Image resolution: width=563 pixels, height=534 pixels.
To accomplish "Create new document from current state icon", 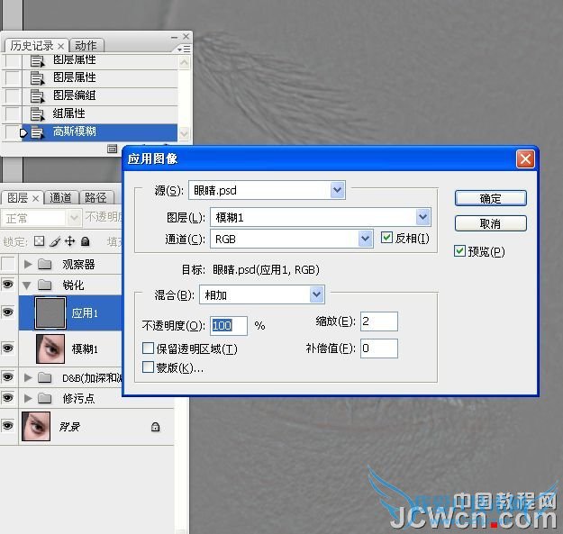I will click(112, 149).
